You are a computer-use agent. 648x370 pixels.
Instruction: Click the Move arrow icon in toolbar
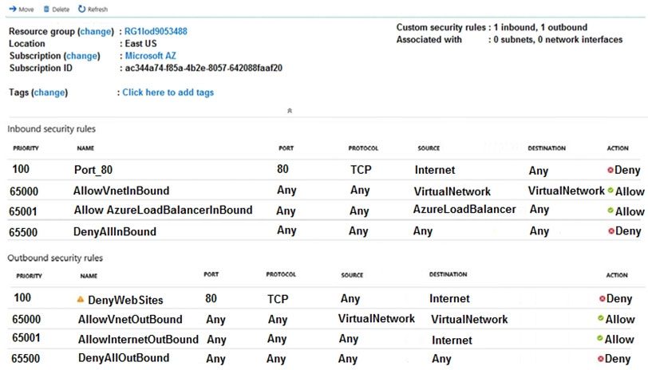(13, 9)
